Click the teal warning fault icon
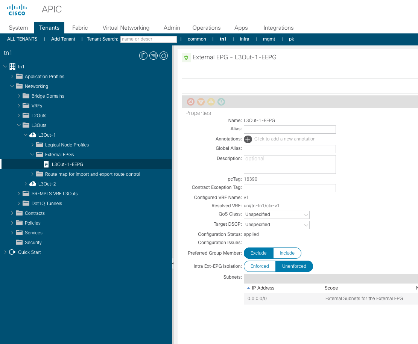The width and height of the screenshot is (418, 344). (x=221, y=102)
